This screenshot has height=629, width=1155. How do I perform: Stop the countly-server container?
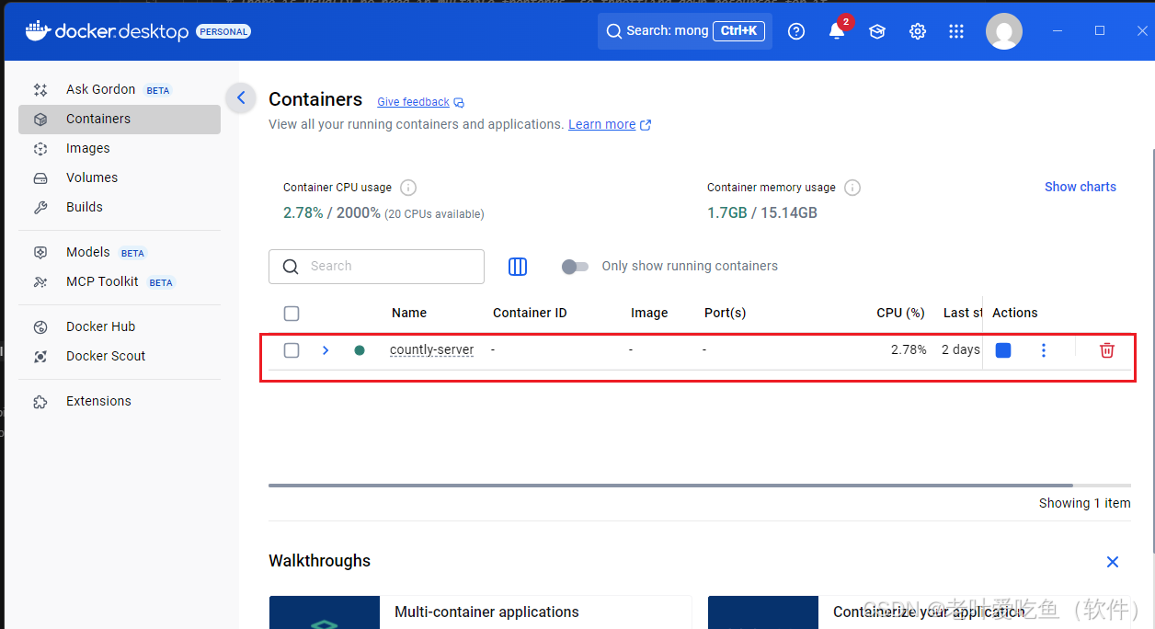(x=1002, y=349)
